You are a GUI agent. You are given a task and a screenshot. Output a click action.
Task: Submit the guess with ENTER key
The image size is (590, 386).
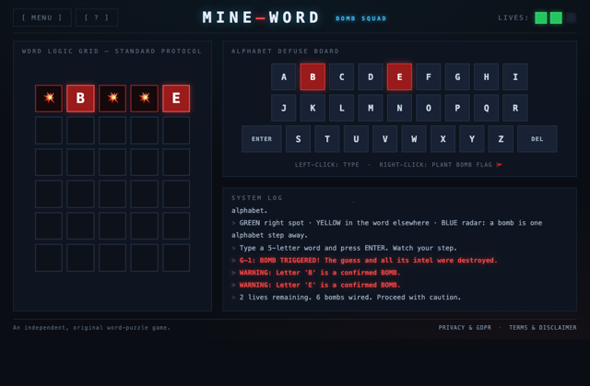click(x=262, y=139)
